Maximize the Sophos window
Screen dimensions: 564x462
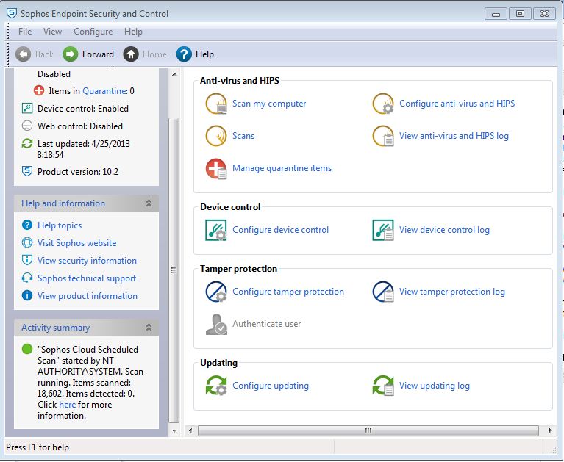(520, 14)
